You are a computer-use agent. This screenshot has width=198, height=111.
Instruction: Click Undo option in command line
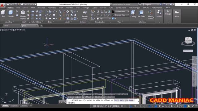[131, 100]
